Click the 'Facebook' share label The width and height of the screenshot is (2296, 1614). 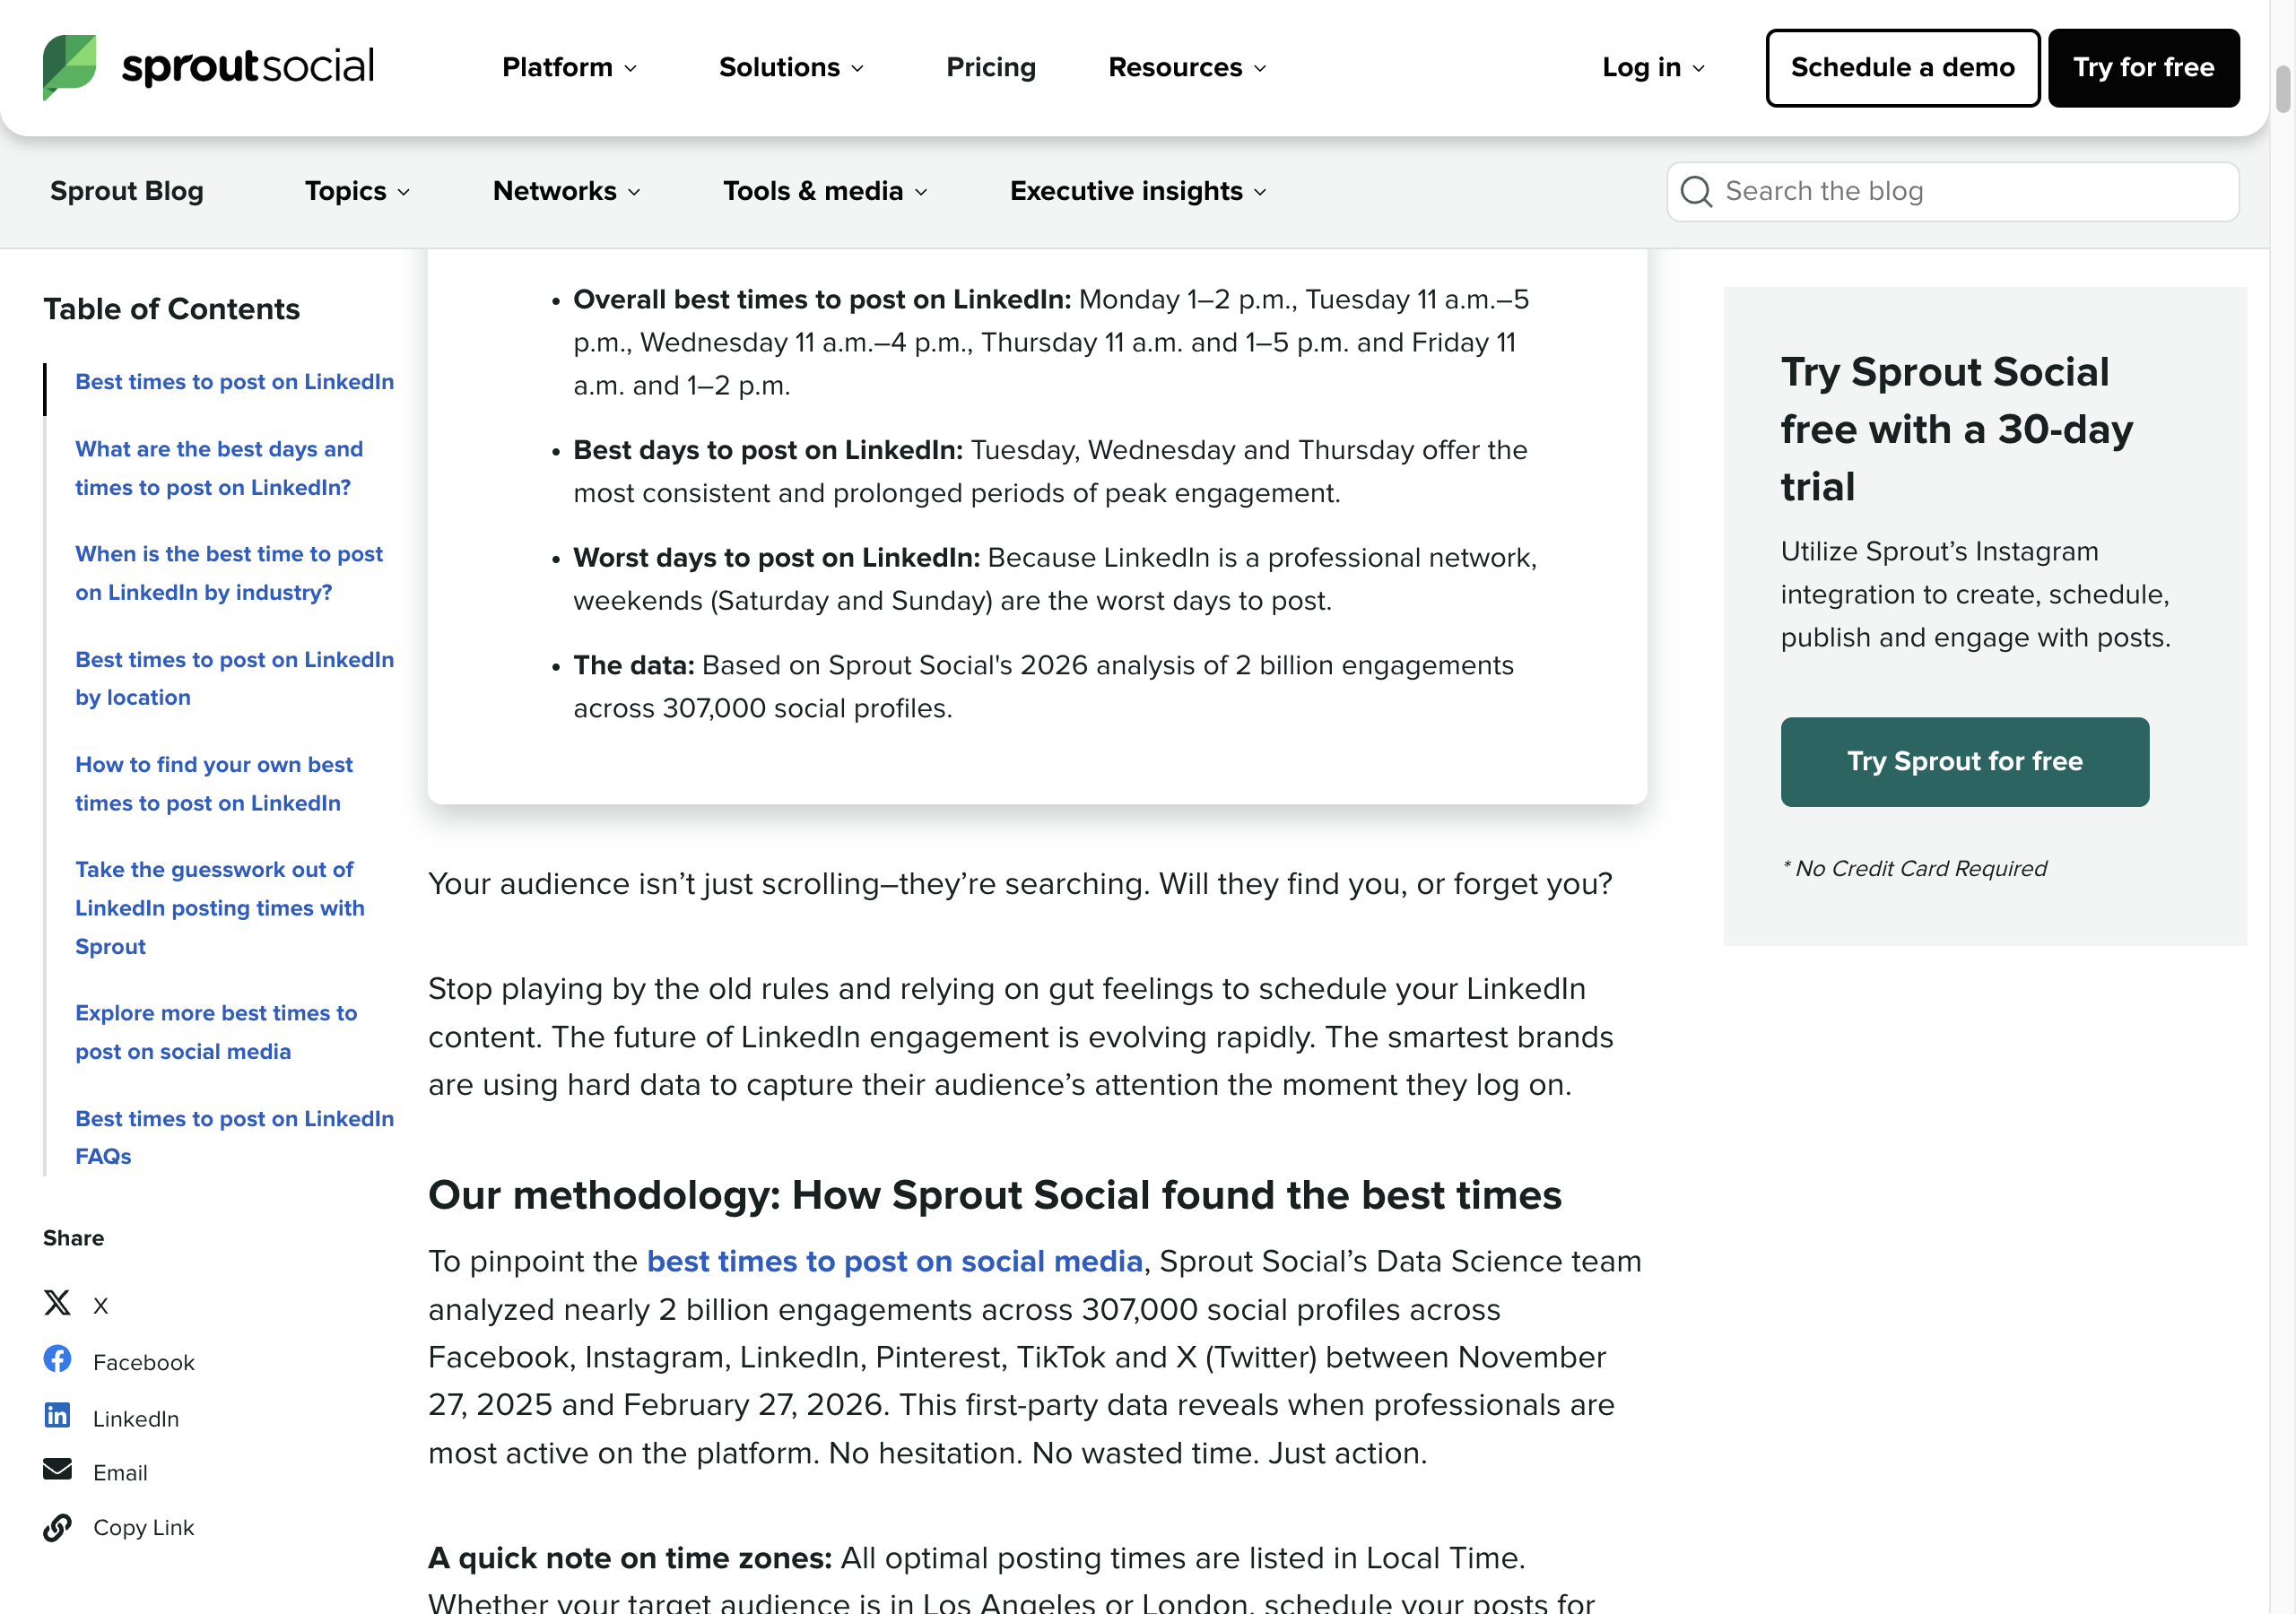coord(144,1362)
